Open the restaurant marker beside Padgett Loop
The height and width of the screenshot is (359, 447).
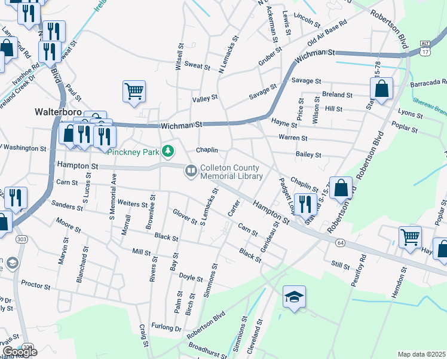305,203
